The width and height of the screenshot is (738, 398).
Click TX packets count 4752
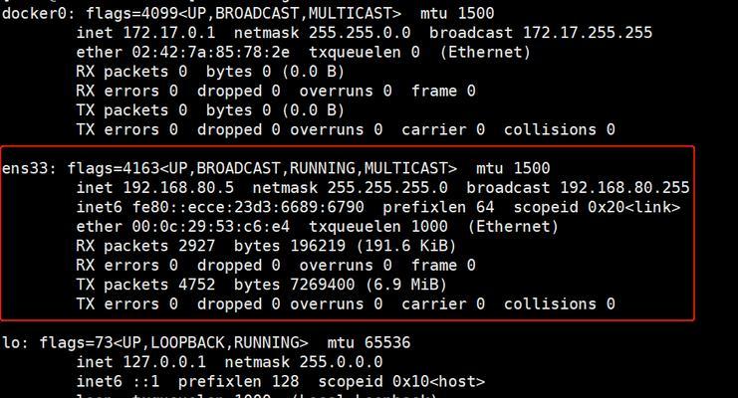pyautogui.click(x=197, y=285)
